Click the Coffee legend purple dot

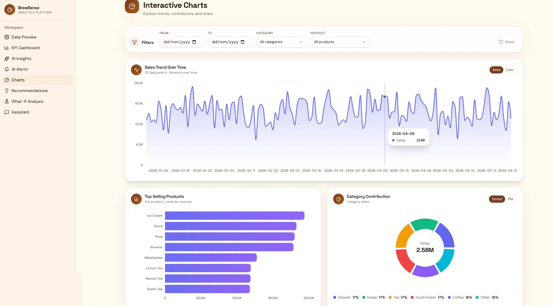click(449, 297)
